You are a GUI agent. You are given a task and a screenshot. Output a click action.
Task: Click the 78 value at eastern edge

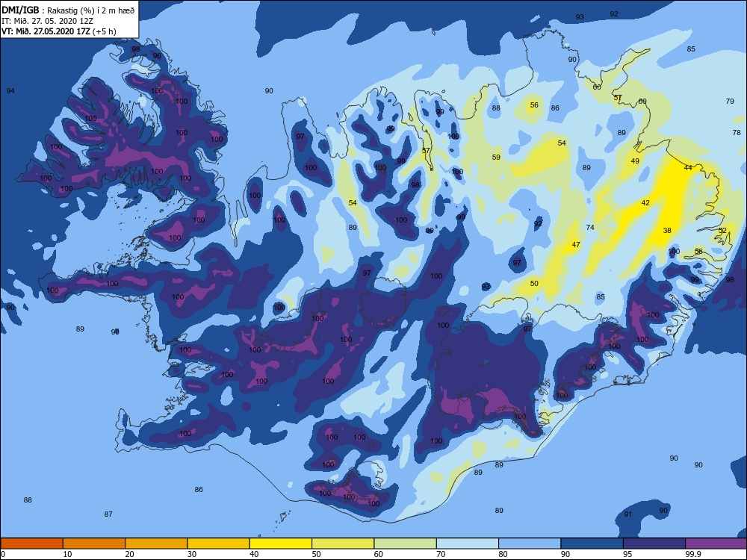click(x=737, y=133)
